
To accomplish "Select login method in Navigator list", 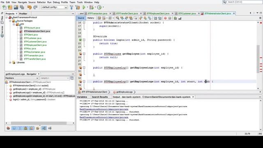I will coord(34,99).
